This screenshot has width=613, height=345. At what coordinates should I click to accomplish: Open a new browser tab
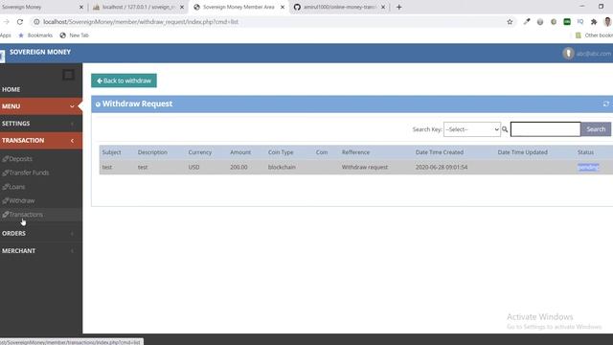coord(398,7)
